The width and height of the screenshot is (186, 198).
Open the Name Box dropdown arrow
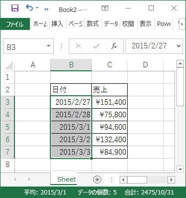click(x=48, y=46)
